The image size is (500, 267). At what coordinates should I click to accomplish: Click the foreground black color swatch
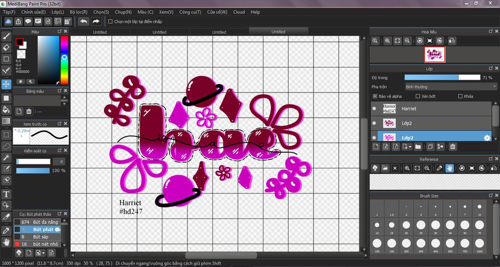pyautogui.click(x=20, y=42)
